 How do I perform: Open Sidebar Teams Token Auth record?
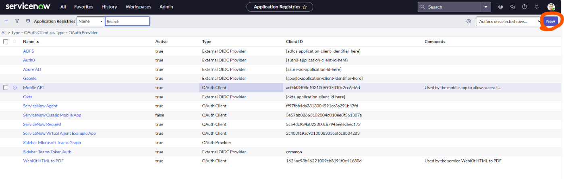[47, 152]
